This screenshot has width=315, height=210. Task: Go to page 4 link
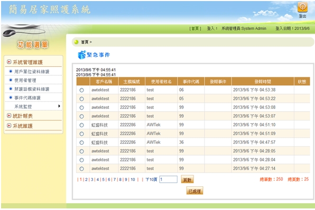tap(98, 179)
